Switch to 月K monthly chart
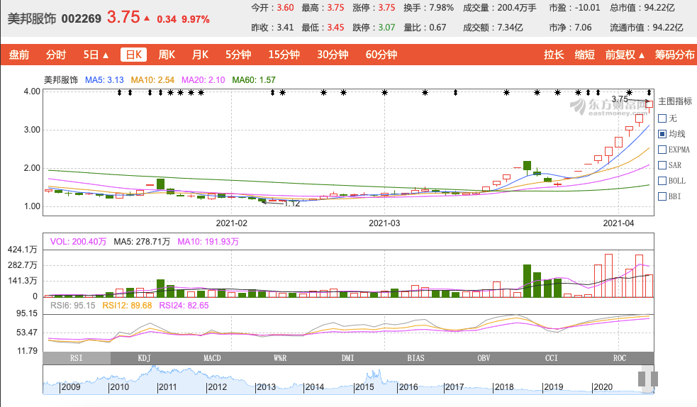Image resolution: width=697 pixels, height=407 pixels. (200, 55)
